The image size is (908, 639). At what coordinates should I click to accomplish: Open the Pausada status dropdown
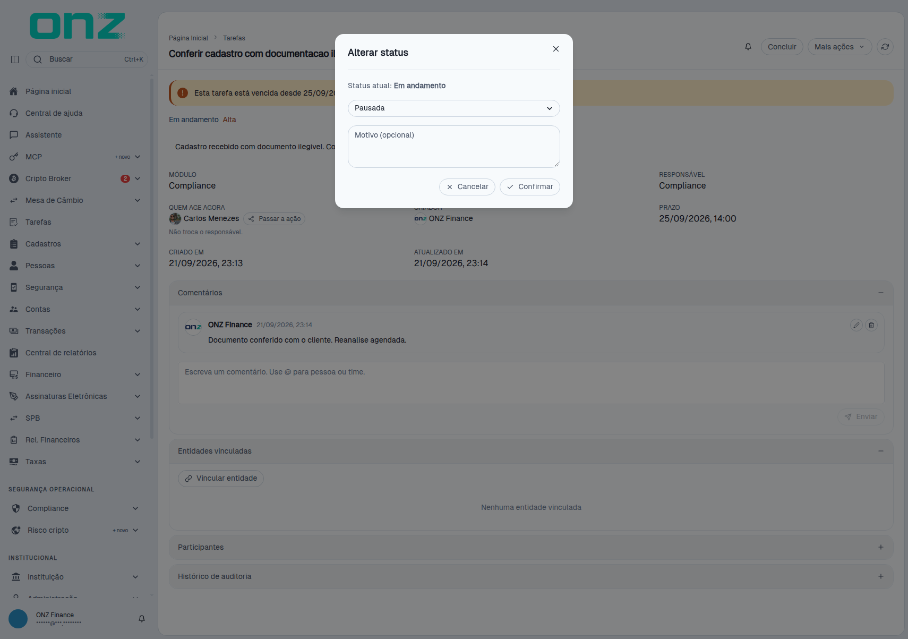(454, 108)
